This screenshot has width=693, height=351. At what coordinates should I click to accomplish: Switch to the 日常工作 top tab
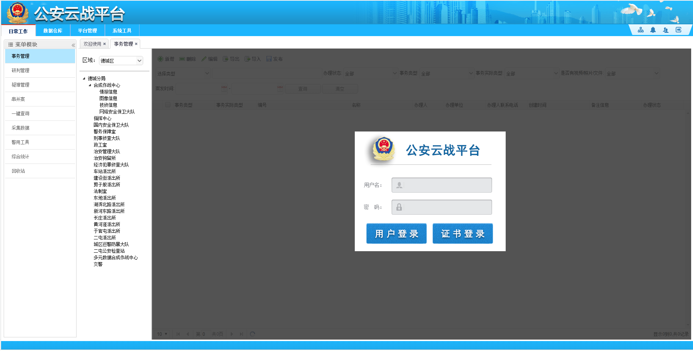pyautogui.click(x=18, y=31)
